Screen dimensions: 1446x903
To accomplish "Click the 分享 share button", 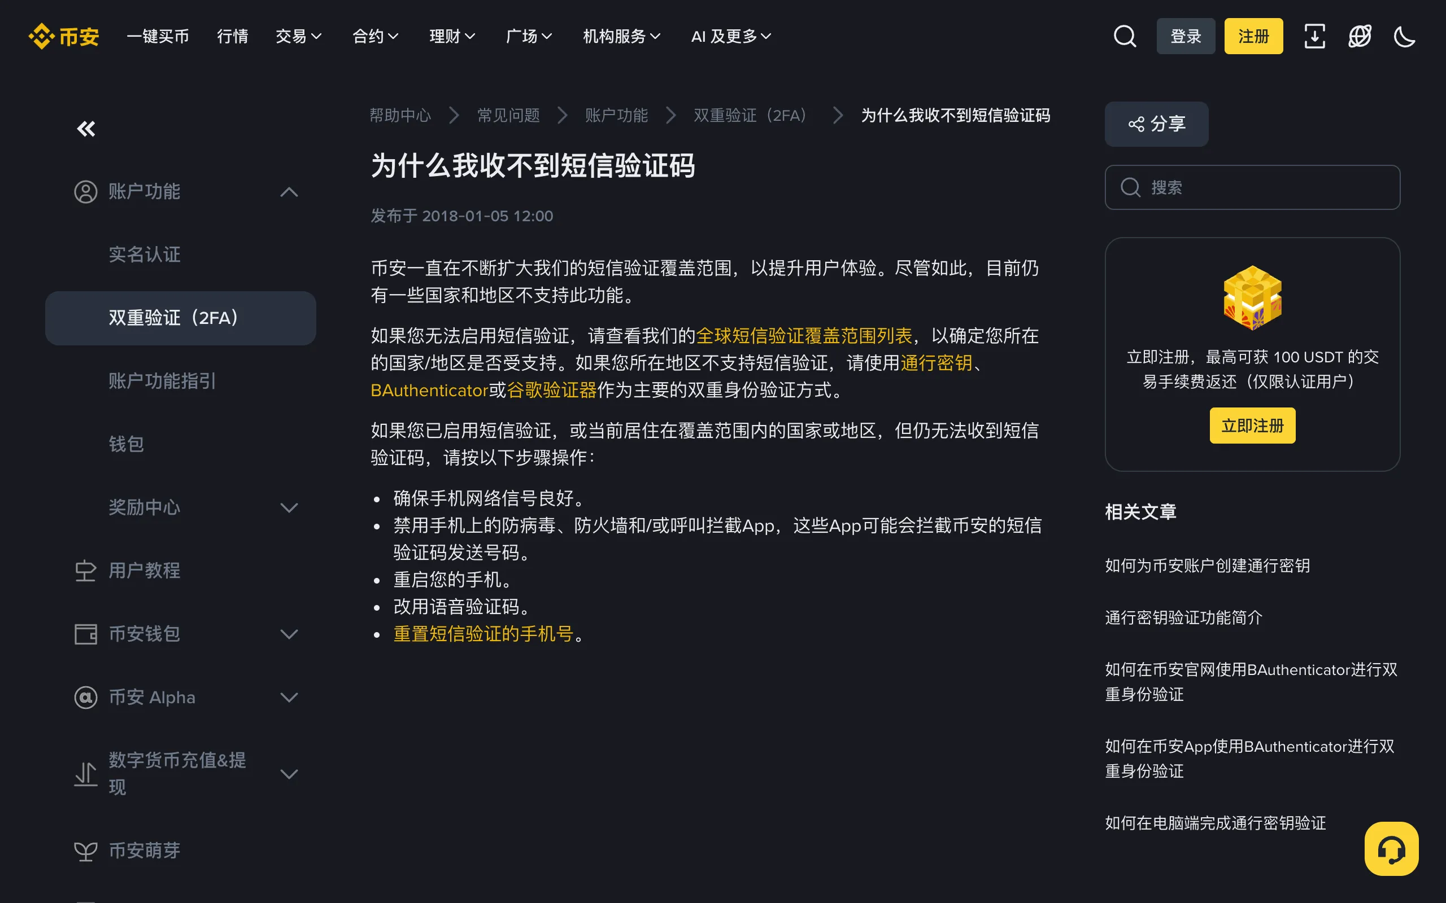I will pyautogui.click(x=1156, y=124).
